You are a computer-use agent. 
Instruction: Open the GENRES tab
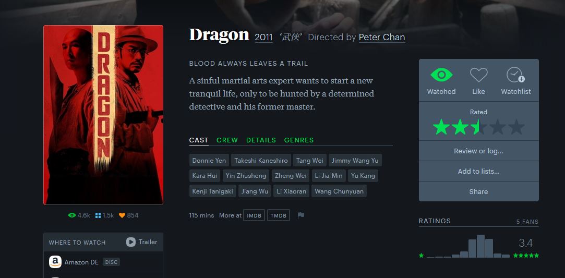click(x=299, y=140)
